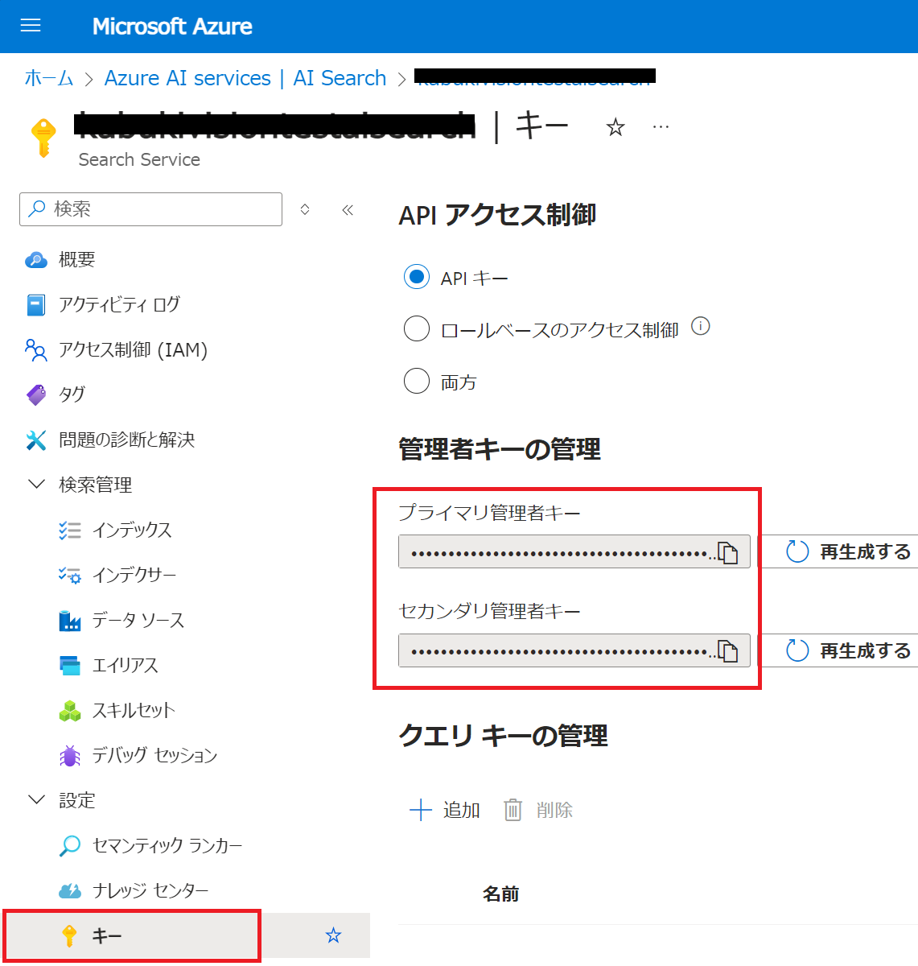
Task: Click the 概要 cloud icon
Action: [36, 259]
